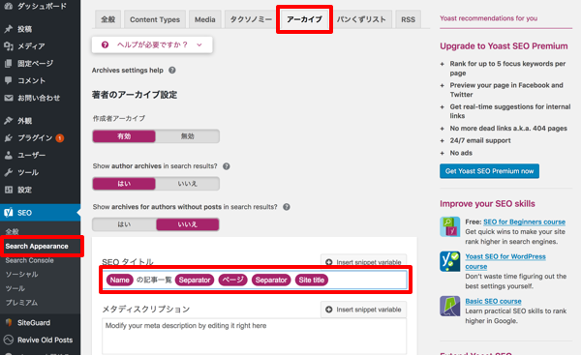Click Insert snippet variable for SEO タイトル
This screenshot has height=355, width=581.
[364, 262]
